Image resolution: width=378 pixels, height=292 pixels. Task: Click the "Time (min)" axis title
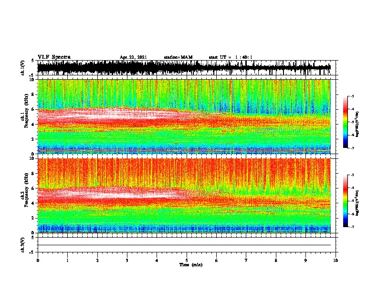click(191, 265)
